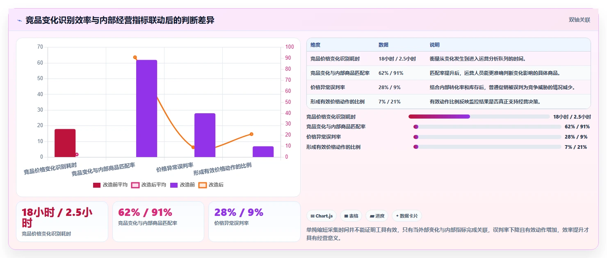Click x-axis label 竞品变化与内部商品匹配率

click(103, 169)
